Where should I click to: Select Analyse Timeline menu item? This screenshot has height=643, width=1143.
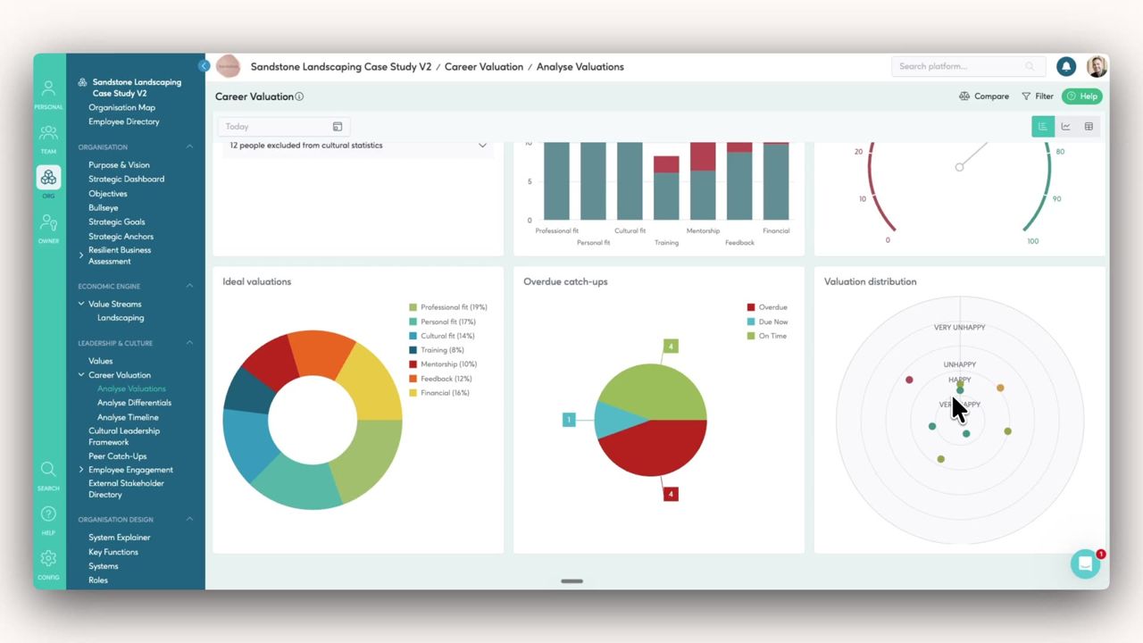tap(128, 417)
